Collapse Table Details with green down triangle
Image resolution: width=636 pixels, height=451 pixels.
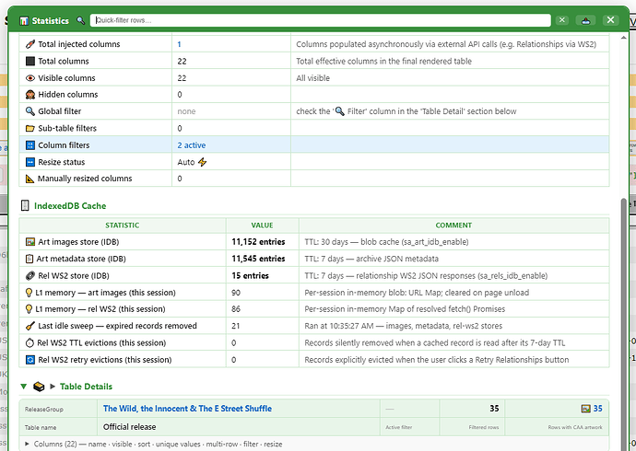(24, 387)
